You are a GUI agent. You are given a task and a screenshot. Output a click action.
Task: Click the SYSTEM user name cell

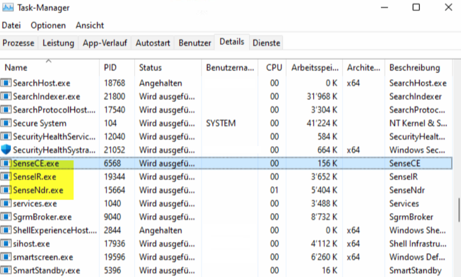click(221, 123)
